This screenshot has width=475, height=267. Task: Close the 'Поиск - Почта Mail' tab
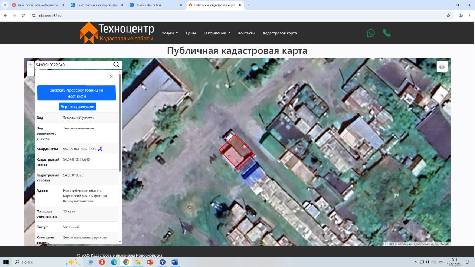(181, 5)
